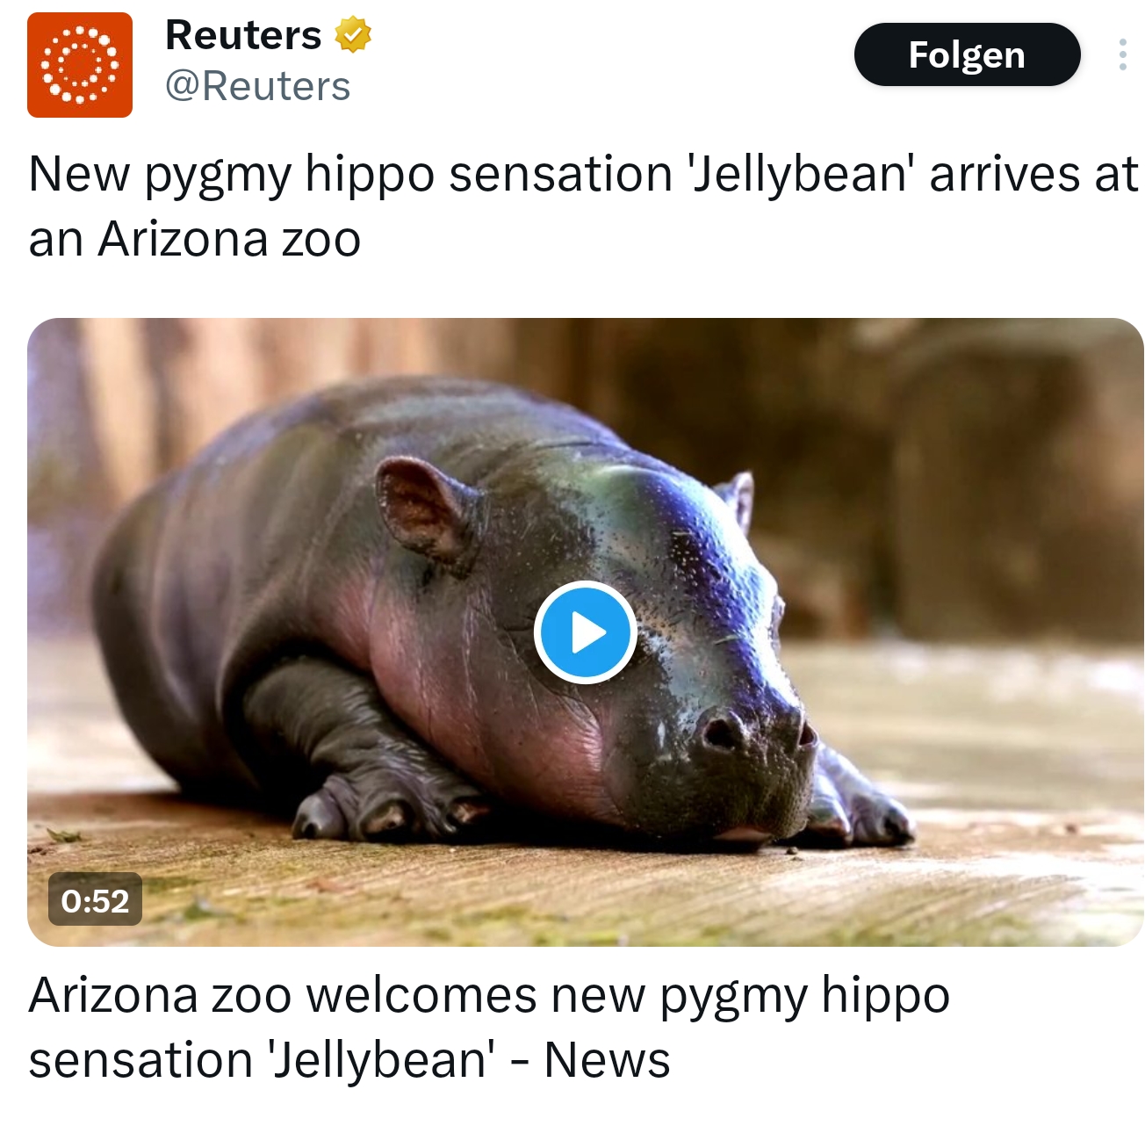Open the Reuters orange profile avatar
The image size is (1145, 1133).
pyautogui.click(x=80, y=65)
